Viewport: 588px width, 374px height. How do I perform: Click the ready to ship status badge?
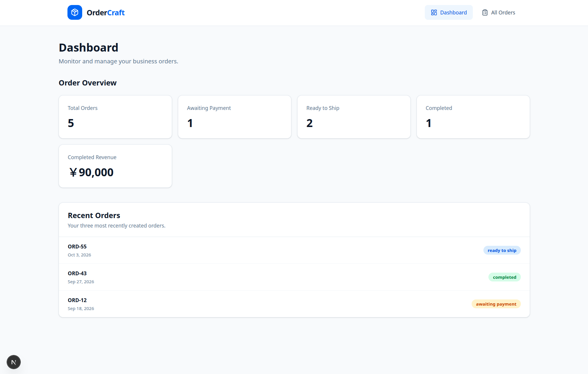(502, 250)
